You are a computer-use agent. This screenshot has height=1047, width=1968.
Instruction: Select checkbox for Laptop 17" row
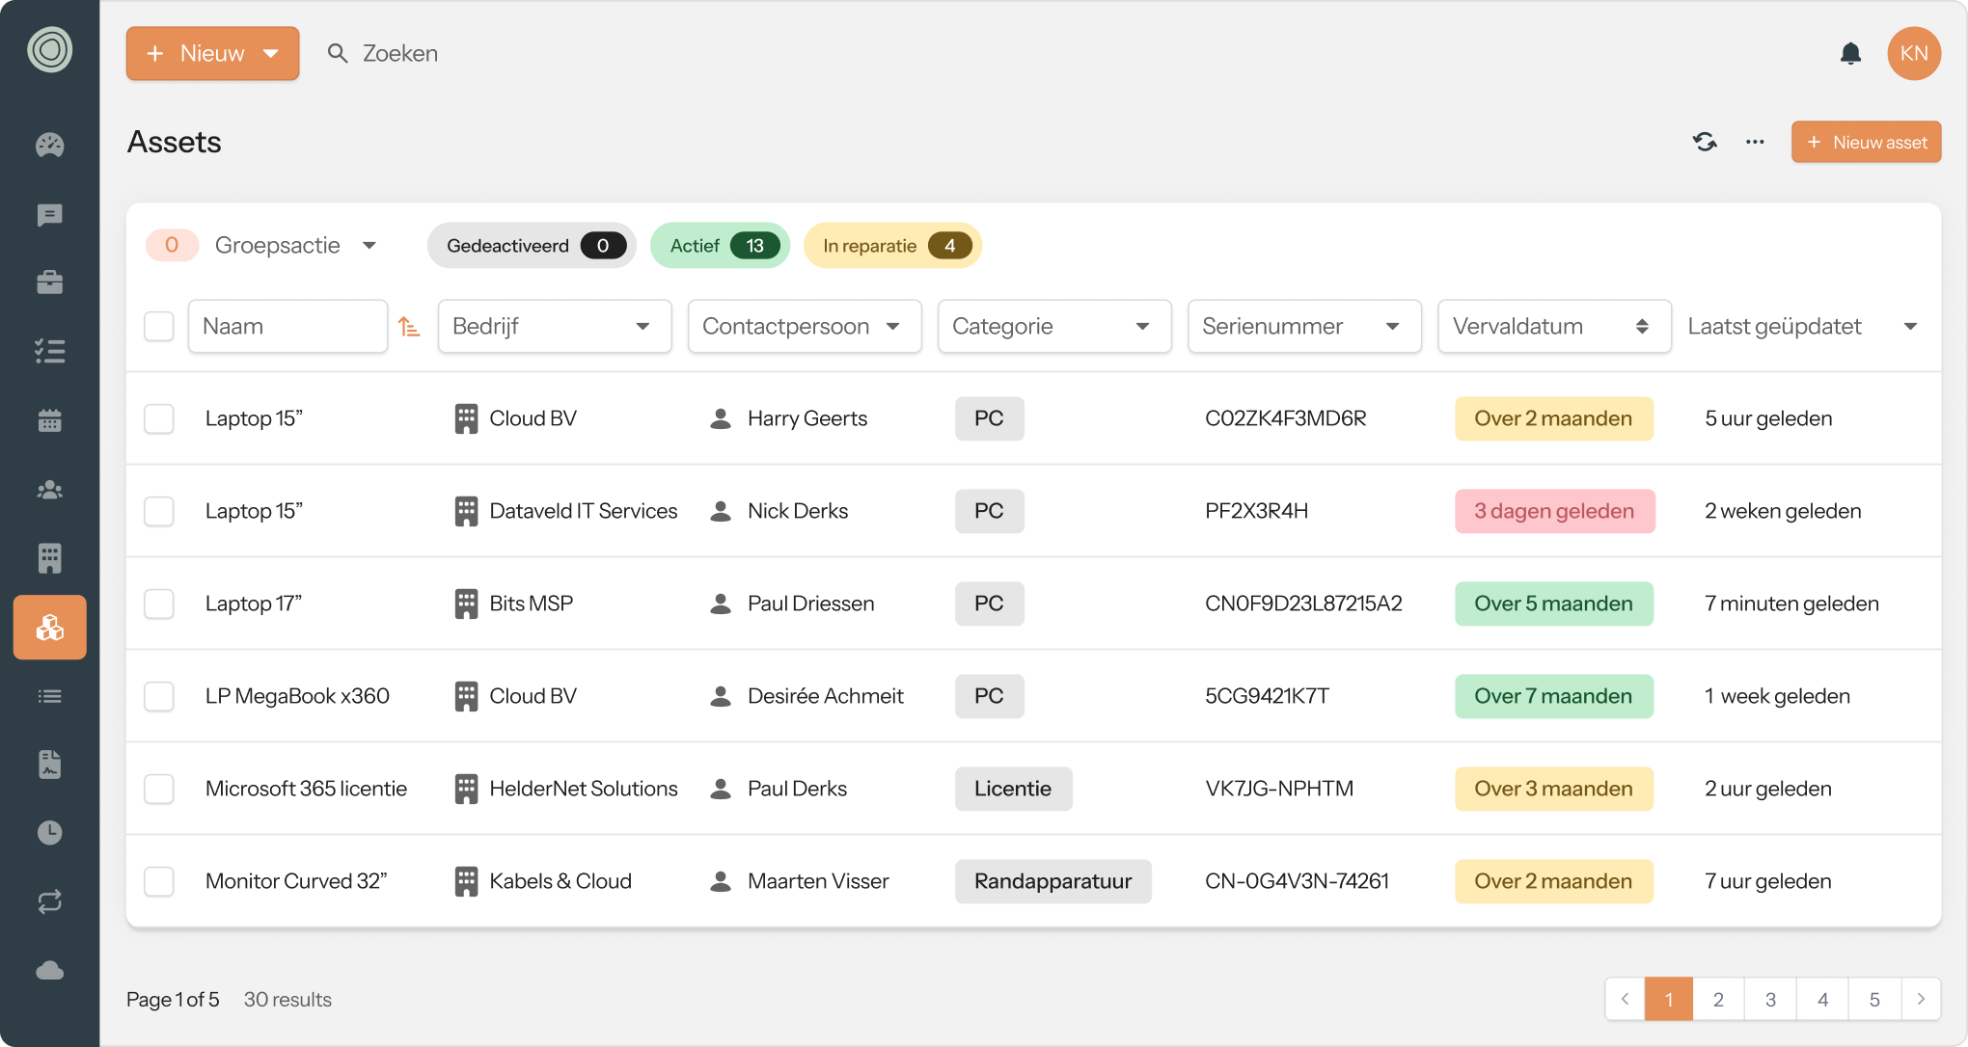(159, 604)
